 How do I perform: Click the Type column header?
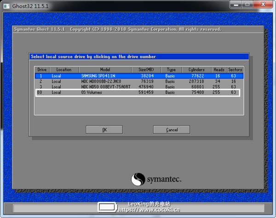tap(172, 69)
